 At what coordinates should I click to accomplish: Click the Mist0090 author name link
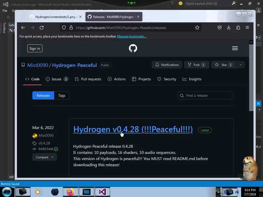[x=46, y=135]
